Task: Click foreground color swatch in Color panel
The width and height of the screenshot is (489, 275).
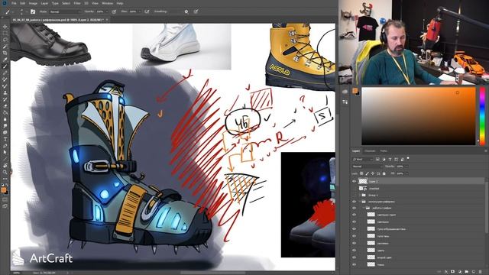Action: pos(355,91)
